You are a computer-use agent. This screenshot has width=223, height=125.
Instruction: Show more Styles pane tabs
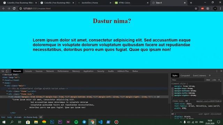click(210, 76)
